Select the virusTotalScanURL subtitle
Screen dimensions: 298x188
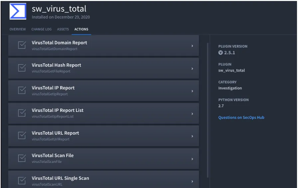[x=47, y=184]
